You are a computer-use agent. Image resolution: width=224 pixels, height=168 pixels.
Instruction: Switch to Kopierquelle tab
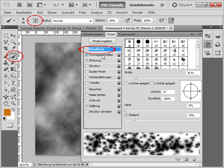tap(127, 34)
